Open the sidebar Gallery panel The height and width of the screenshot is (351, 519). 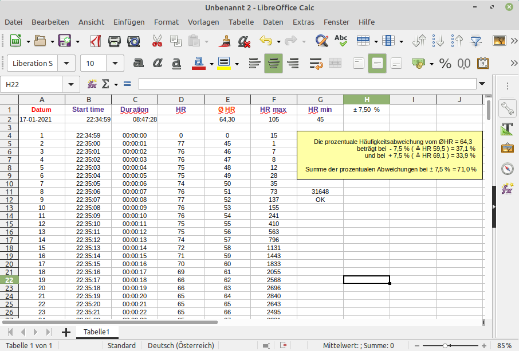coord(507,149)
